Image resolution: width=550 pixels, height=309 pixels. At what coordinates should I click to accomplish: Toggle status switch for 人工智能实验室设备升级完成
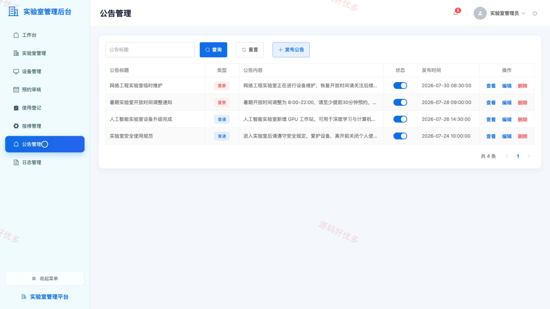point(400,119)
